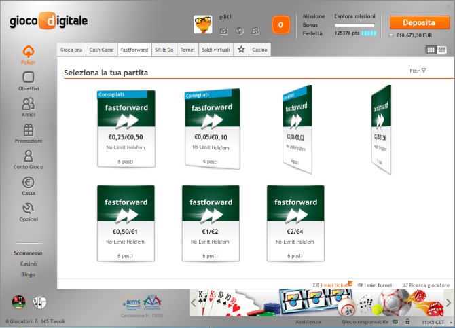Switch to list table view

click(441, 50)
